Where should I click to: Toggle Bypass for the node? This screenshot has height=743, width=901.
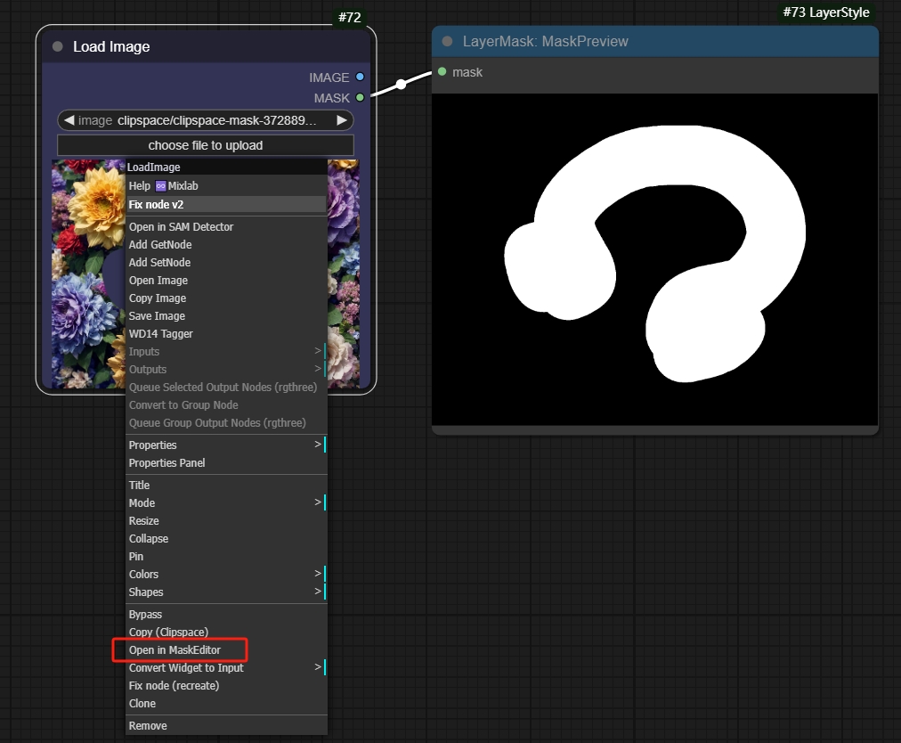tap(146, 614)
